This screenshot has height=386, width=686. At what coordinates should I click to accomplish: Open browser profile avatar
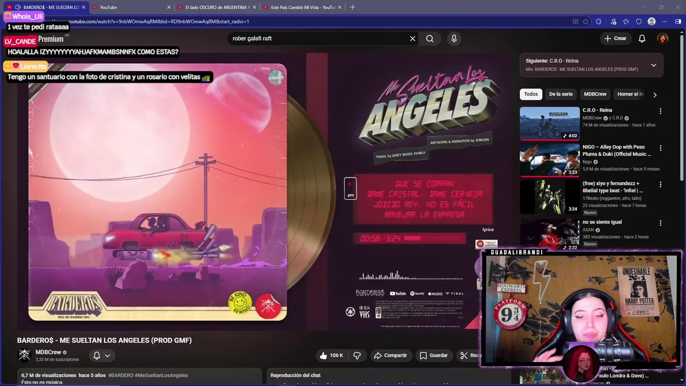[652, 21]
